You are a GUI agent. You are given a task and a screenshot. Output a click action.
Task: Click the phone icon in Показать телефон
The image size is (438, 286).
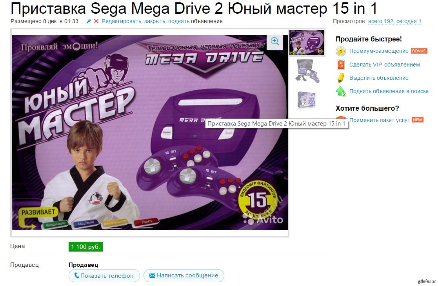76,275
